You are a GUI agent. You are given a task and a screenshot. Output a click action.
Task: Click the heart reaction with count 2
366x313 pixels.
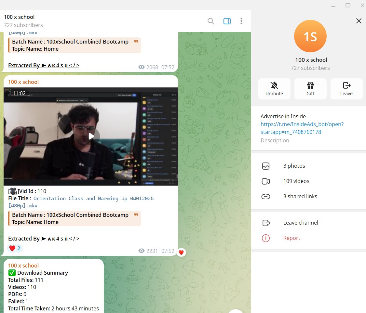click(x=14, y=248)
